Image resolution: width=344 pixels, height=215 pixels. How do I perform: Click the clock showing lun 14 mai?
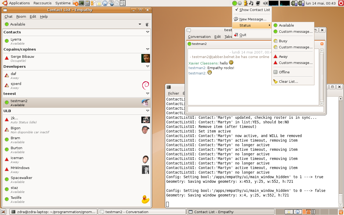click(x=321, y=3)
